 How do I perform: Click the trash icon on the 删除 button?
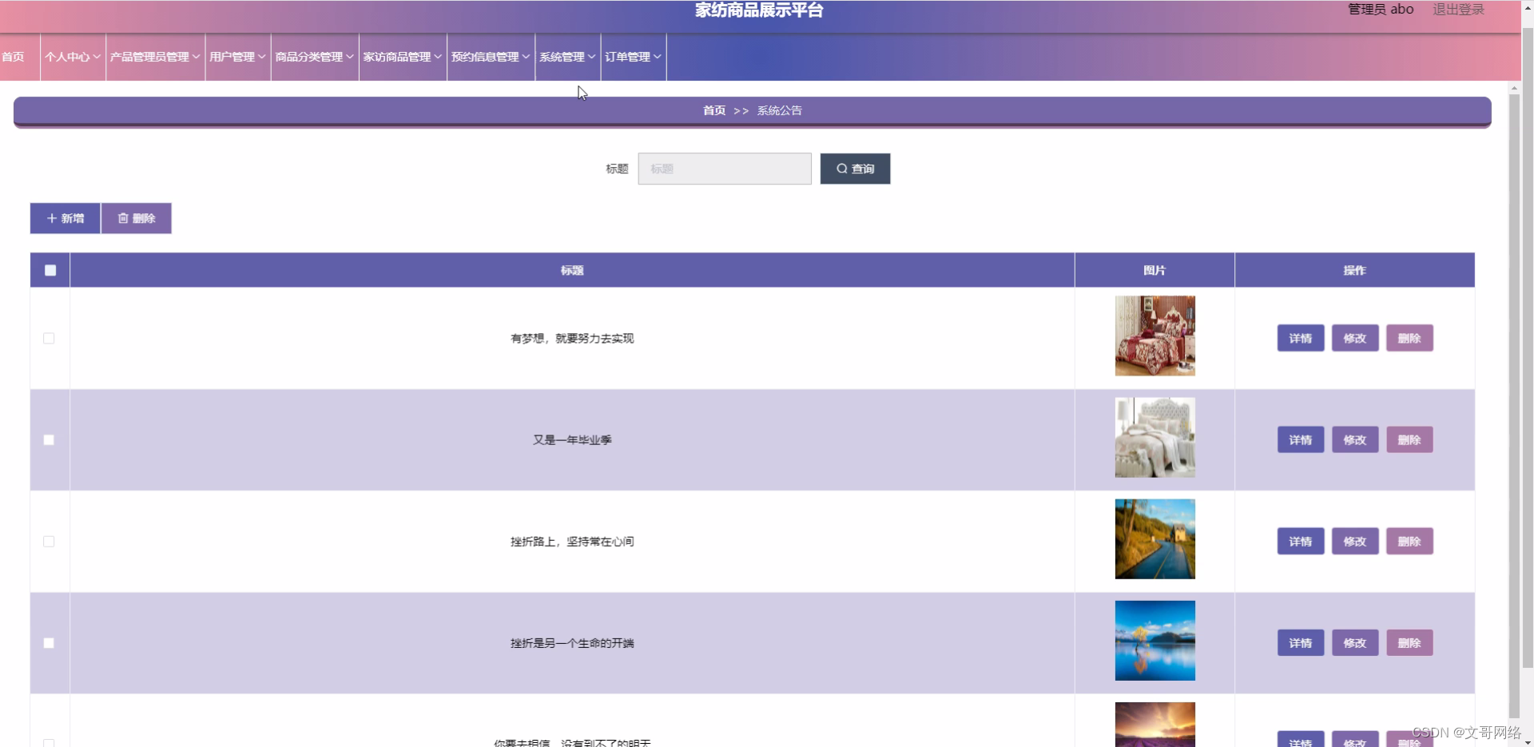(123, 218)
